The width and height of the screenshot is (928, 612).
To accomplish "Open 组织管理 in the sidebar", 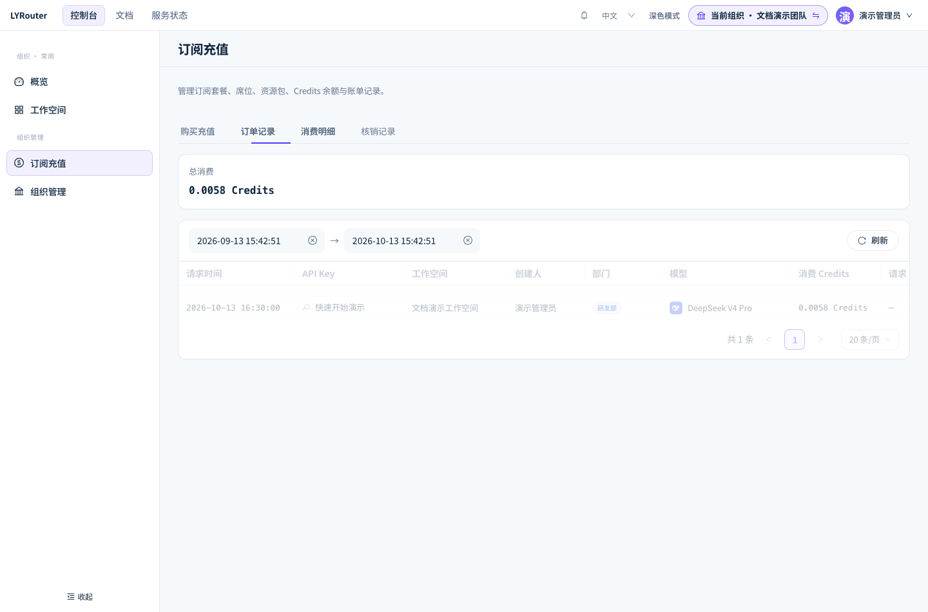I will pos(80,191).
